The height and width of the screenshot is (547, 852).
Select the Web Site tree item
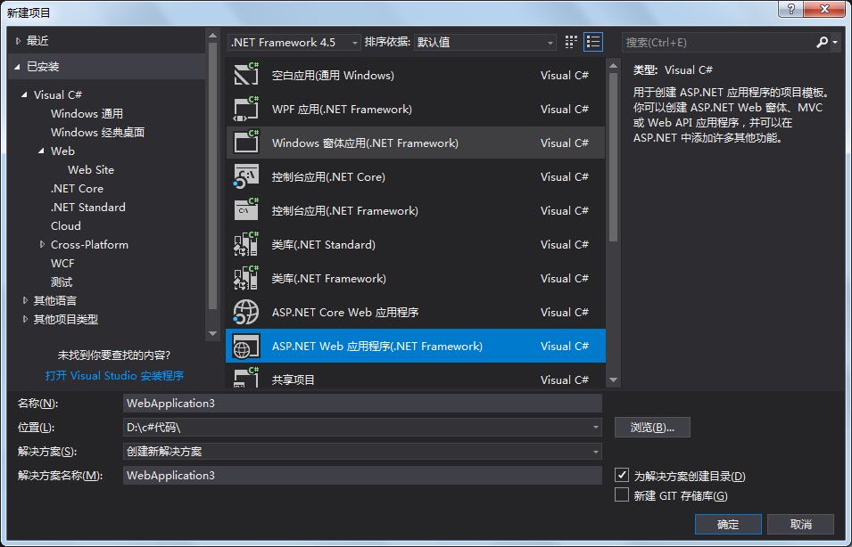(91, 170)
